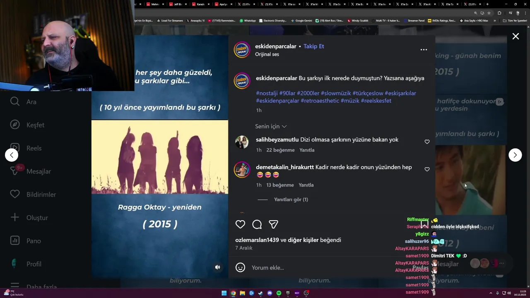Viewport: 530px width, 298px height.
Task: Reply to demetakalin_hirakurtt with Yanıtla
Action: 306,185
